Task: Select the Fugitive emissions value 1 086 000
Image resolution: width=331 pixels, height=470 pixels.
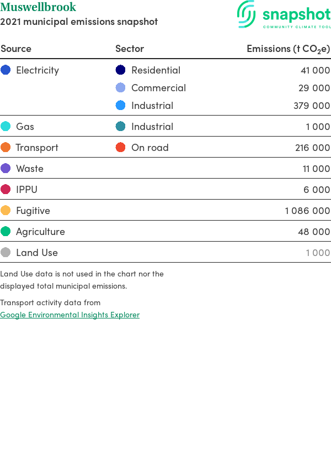Action: coord(307,211)
